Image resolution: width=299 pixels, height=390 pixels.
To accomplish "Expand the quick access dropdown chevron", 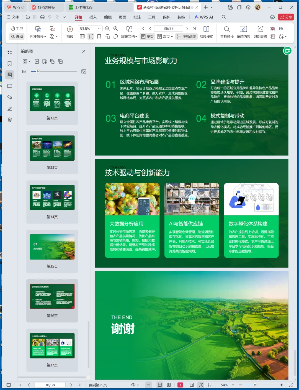I will (x=64, y=17).
